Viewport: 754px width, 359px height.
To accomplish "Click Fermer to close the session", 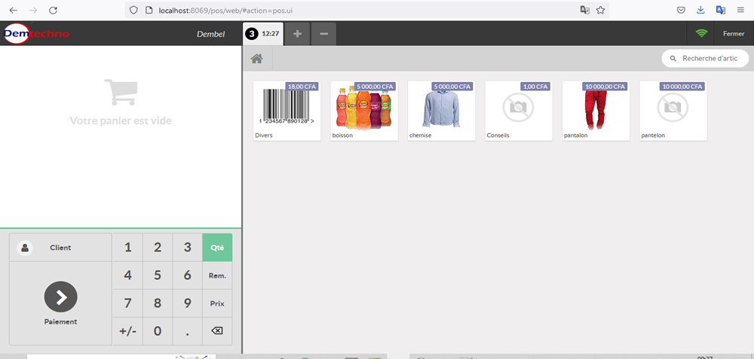I will click(x=733, y=34).
